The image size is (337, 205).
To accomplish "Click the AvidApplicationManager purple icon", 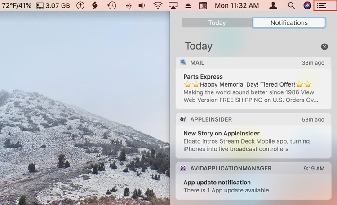I will point(183,168).
